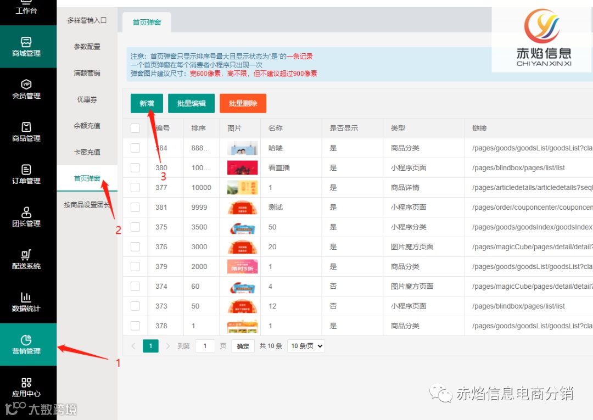The height and width of the screenshot is (420, 593).
Task: Select page 1 in pagination
Action: pos(150,346)
